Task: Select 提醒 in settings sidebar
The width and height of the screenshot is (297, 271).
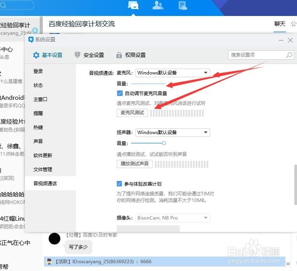Action: click(x=50, y=113)
